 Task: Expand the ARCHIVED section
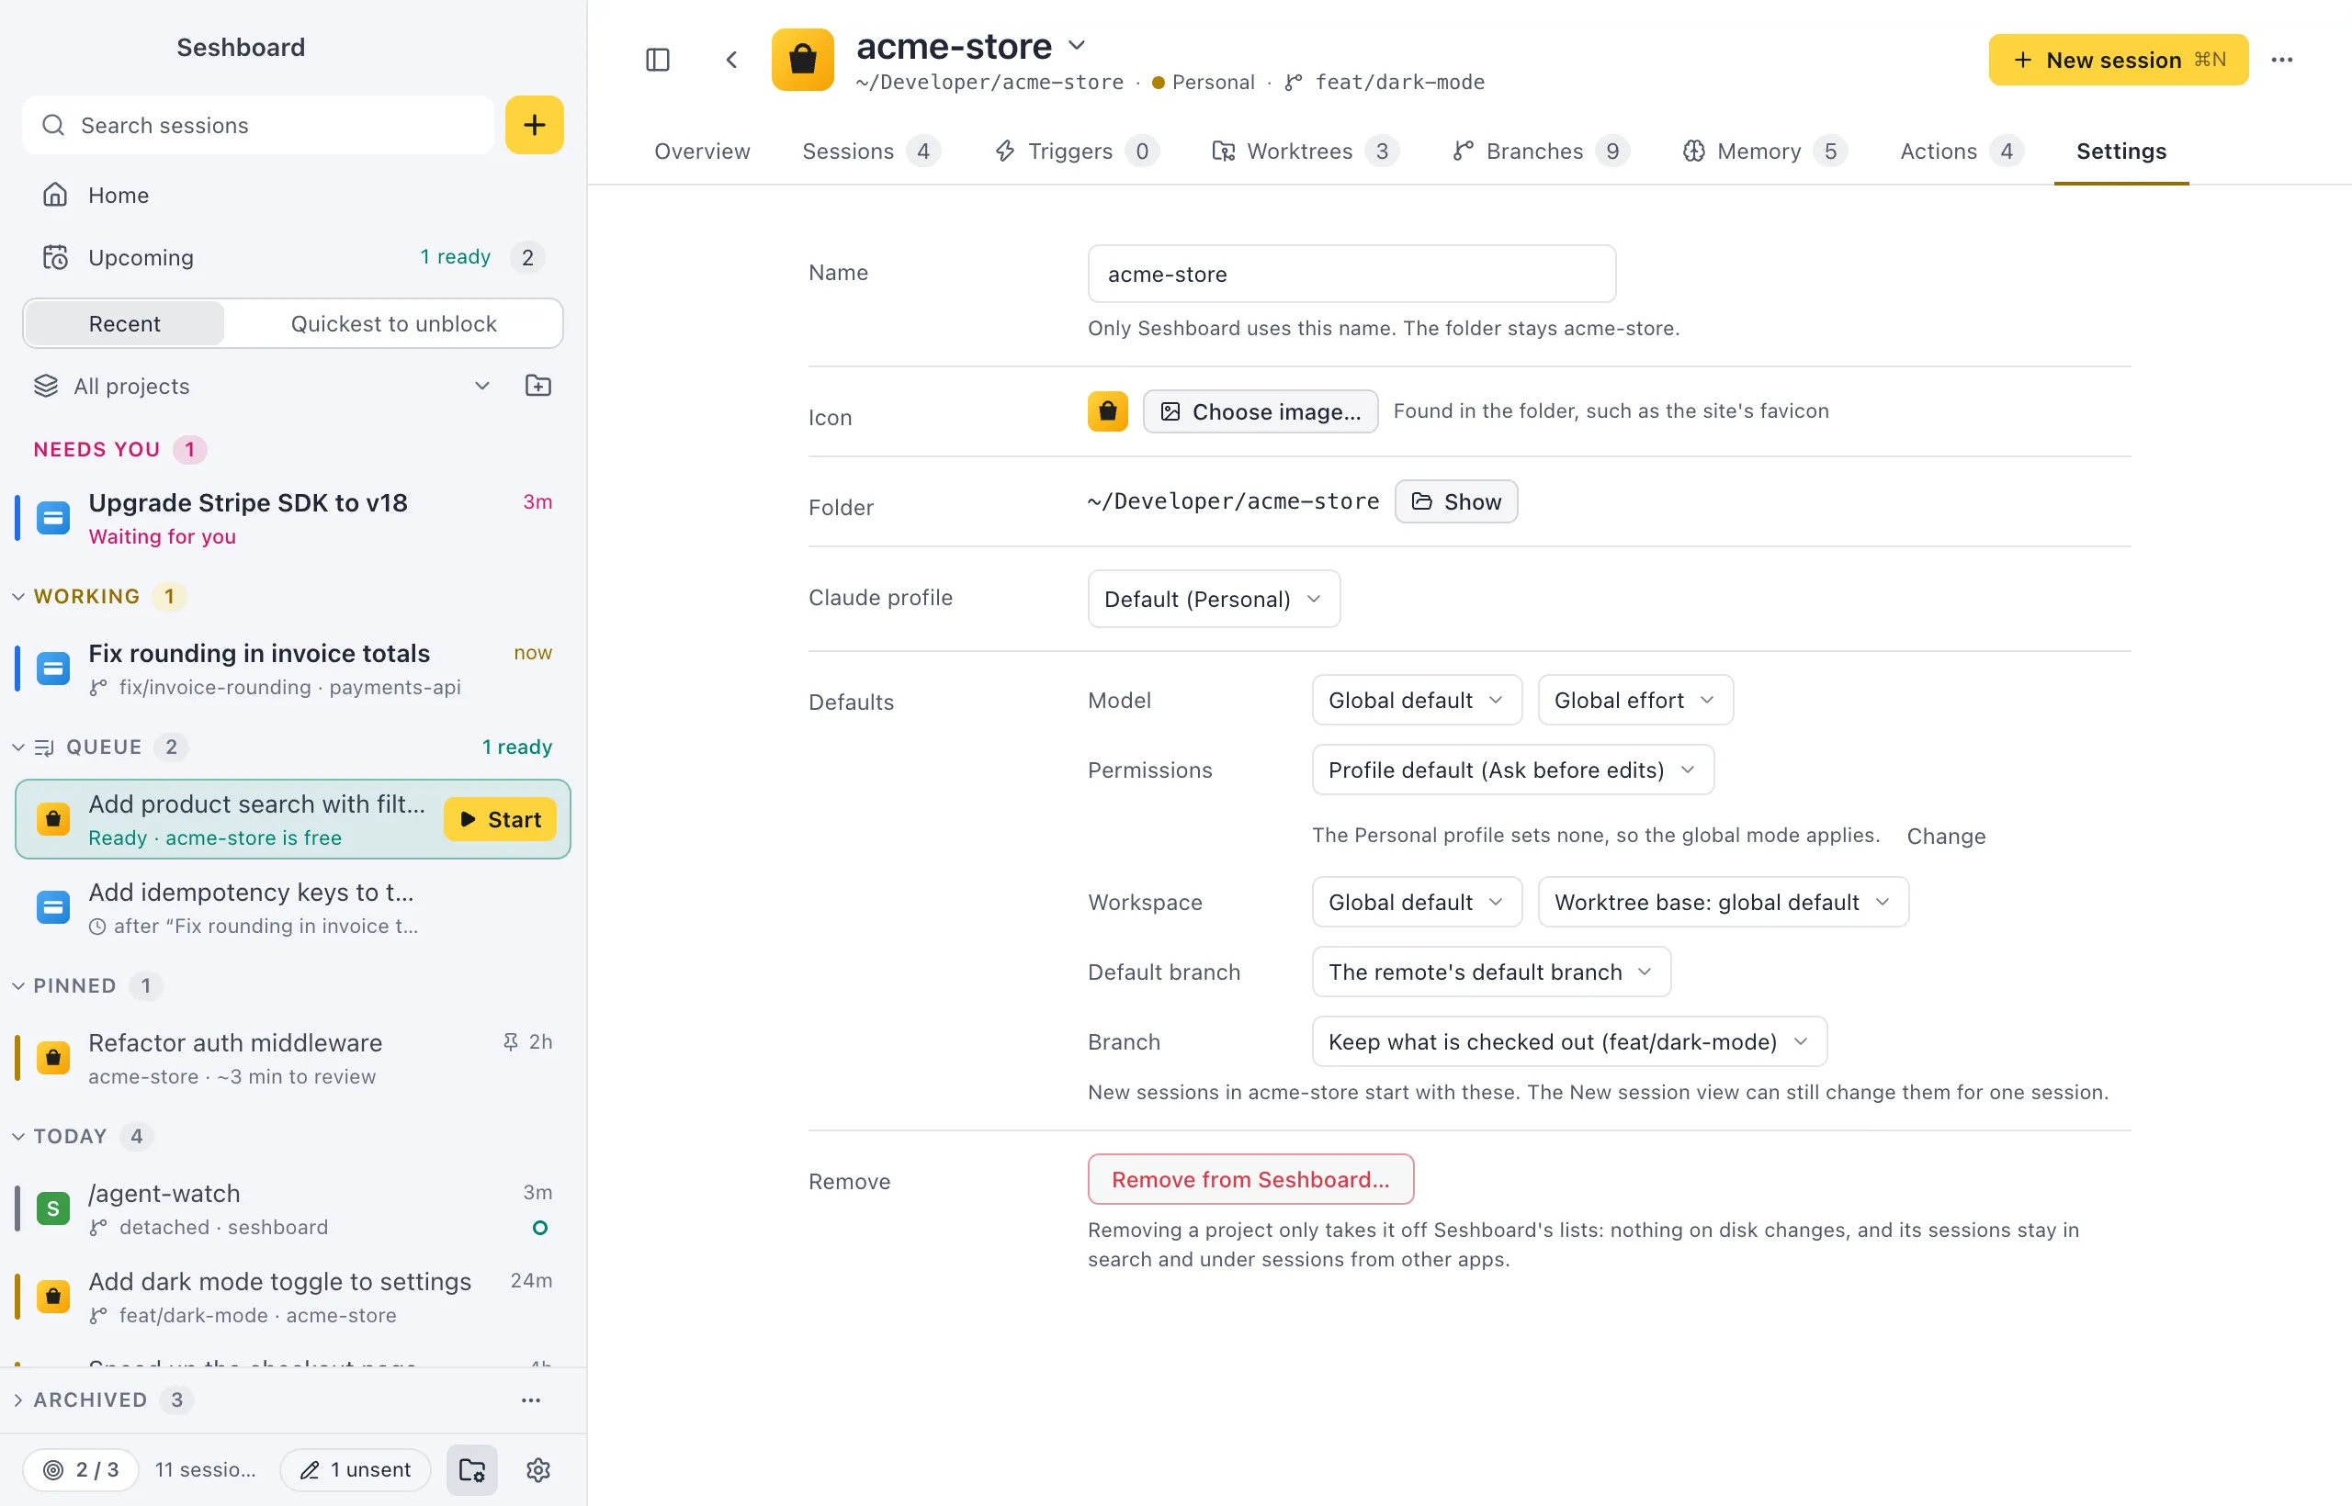pos(18,1400)
